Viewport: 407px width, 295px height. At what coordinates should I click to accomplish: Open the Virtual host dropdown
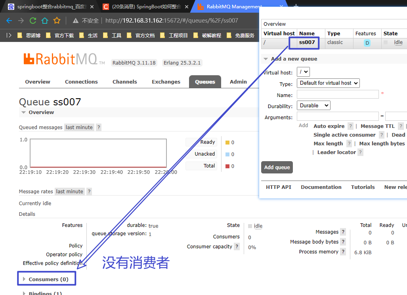click(x=304, y=72)
